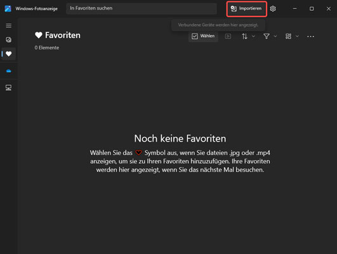Click the 'Noch keine Favoriten' heading

point(180,138)
